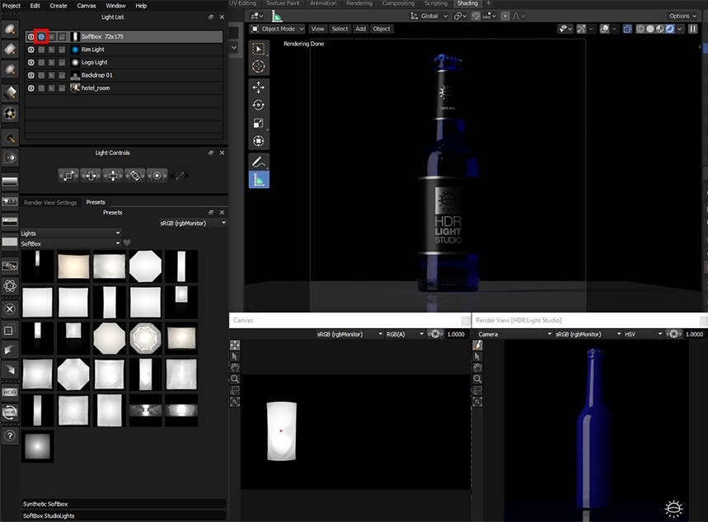This screenshot has height=522, width=708.
Task: Click the delete X icon in sidebar
Action: coord(10,309)
